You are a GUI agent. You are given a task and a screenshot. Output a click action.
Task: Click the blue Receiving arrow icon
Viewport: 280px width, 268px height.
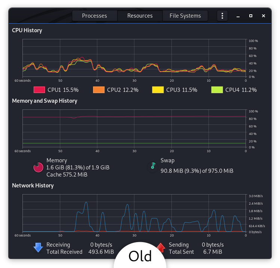click(x=38, y=248)
